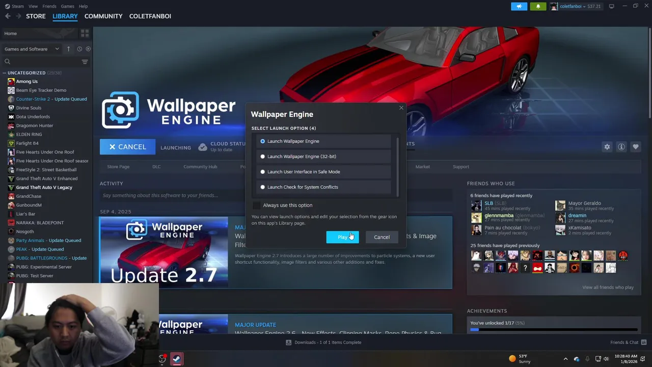Click the Big Picture mode icon

point(612,6)
